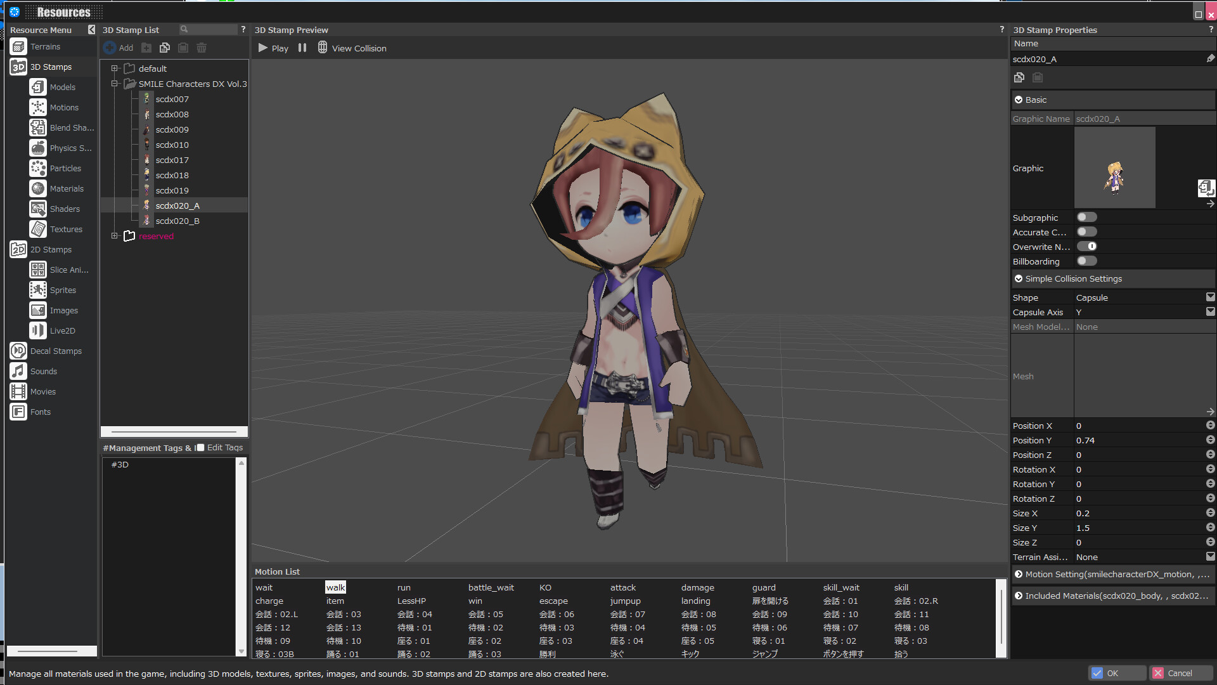Click the Graphic thumbnail preview
Viewport: 1217px width, 685px height.
pyautogui.click(x=1114, y=168)
